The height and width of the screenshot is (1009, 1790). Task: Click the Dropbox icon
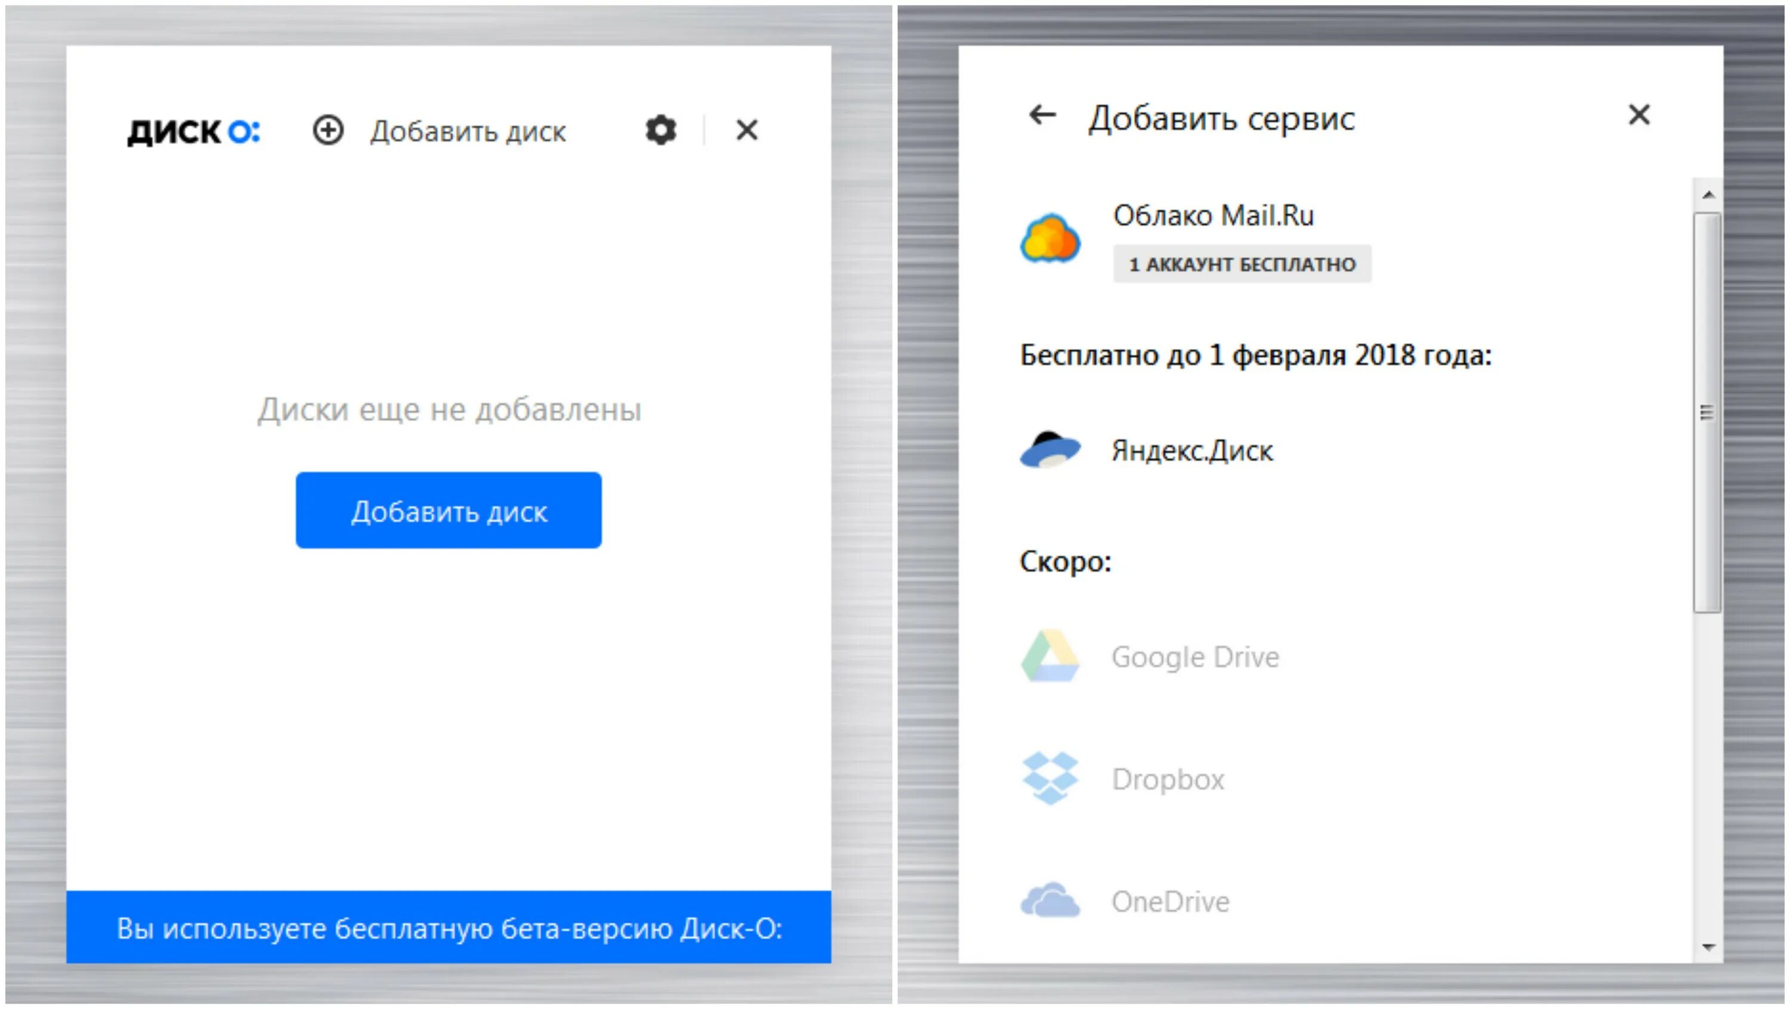(1050, 778)
